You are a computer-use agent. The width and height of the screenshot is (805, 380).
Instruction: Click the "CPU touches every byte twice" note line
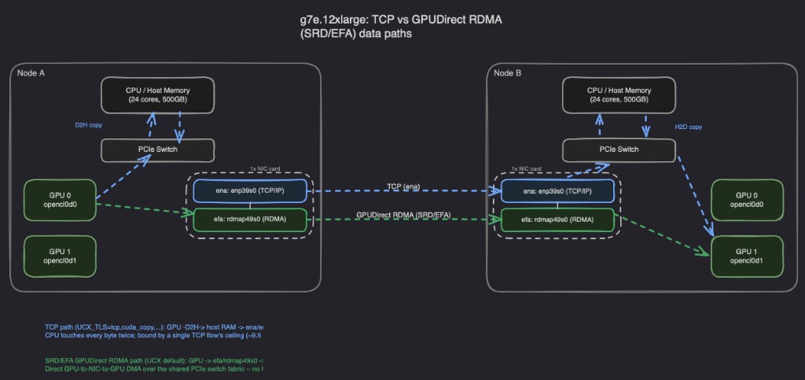[154, 335]
